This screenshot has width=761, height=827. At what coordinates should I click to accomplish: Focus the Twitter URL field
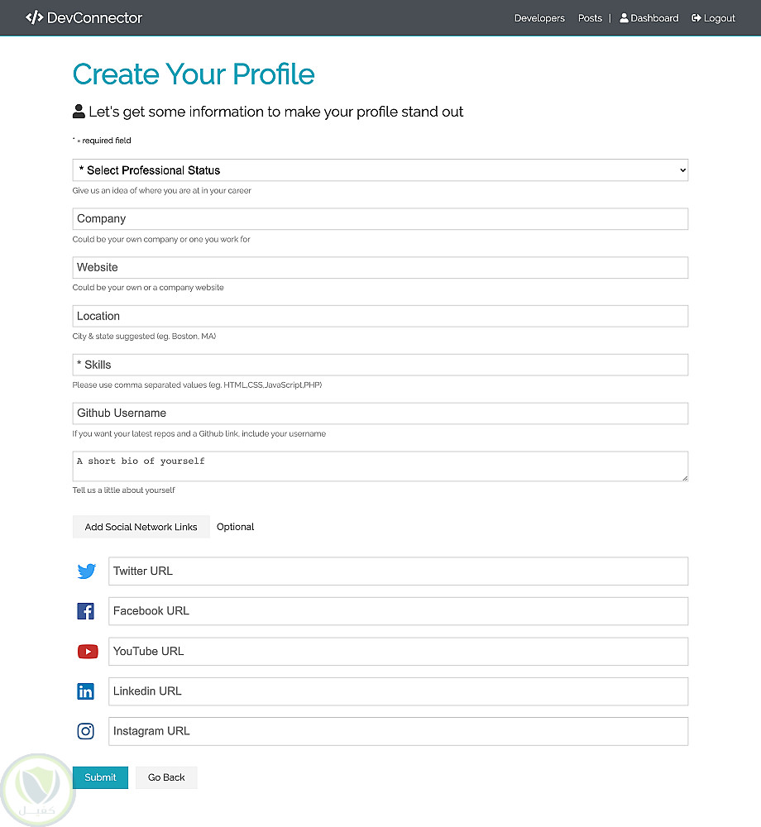pyautogui.click(x=398, y=571)
